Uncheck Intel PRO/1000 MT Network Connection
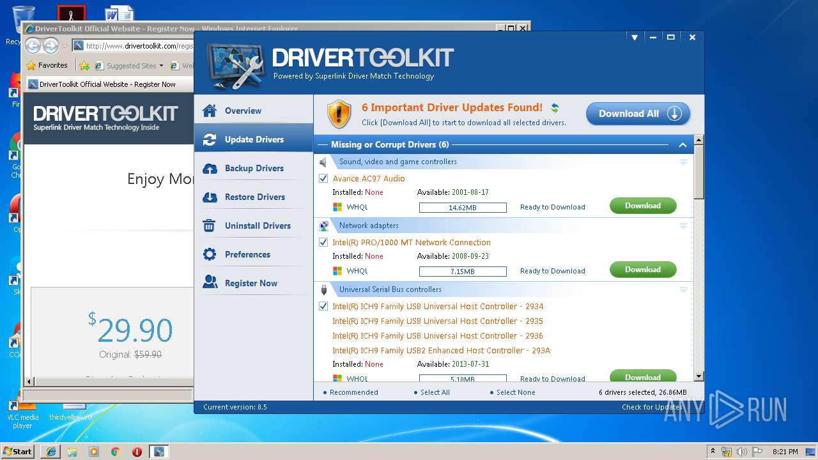Screen dimensions: 818x460 click(x=323, y=242)
